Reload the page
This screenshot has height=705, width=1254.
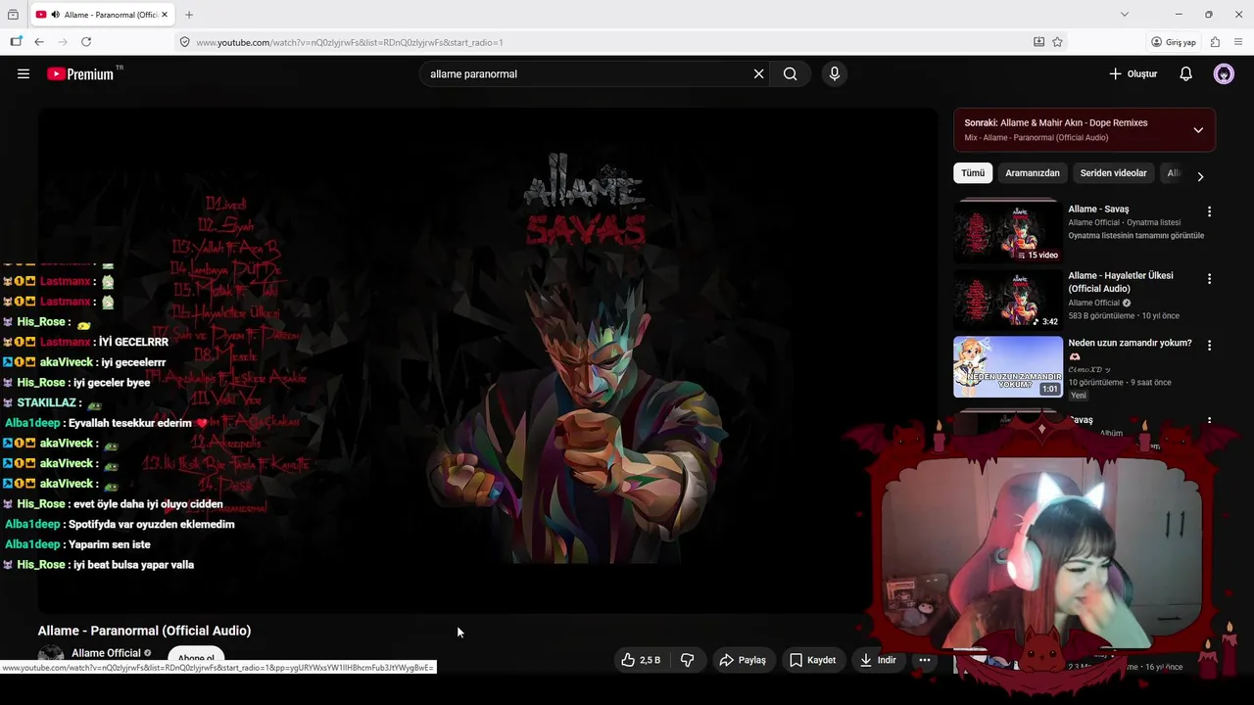[86, 42]
